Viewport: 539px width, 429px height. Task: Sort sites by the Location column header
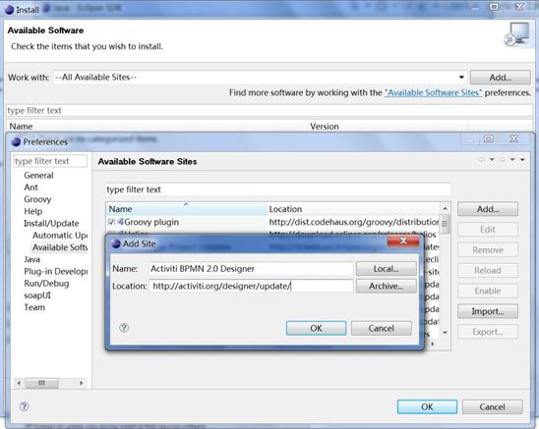click(x=353, y=209)
